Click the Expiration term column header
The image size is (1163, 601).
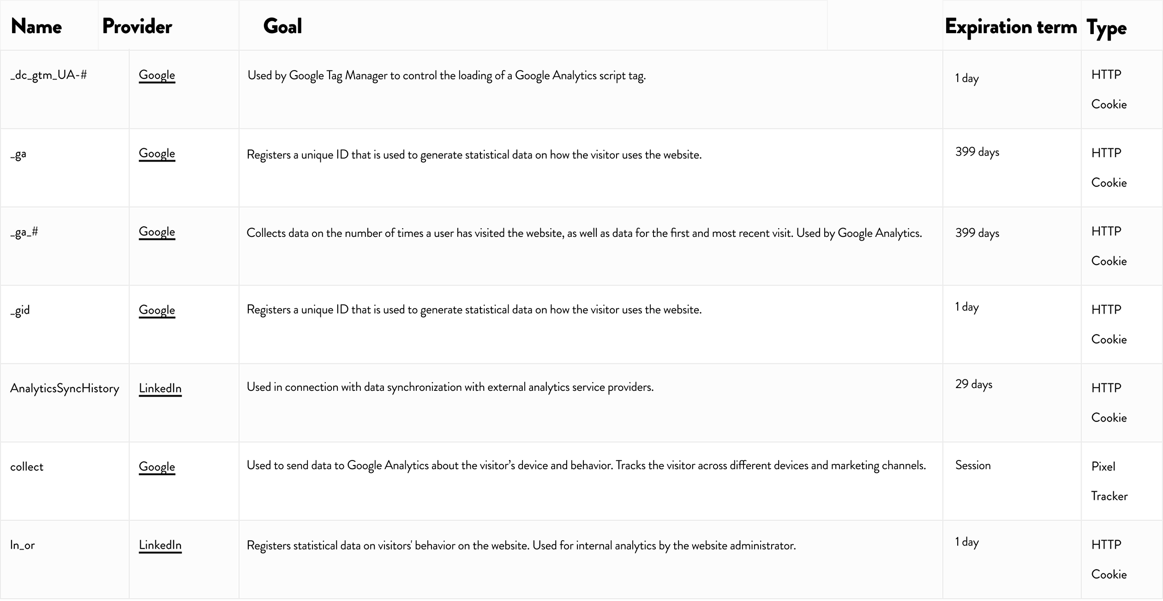[1011, 27]
